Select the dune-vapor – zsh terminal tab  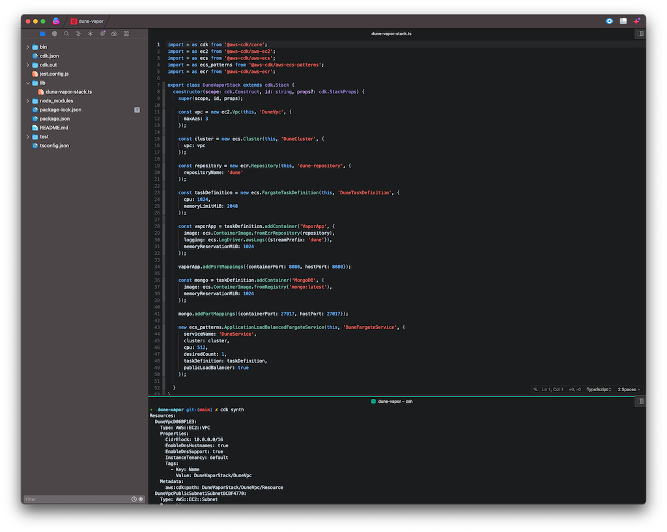391,402
